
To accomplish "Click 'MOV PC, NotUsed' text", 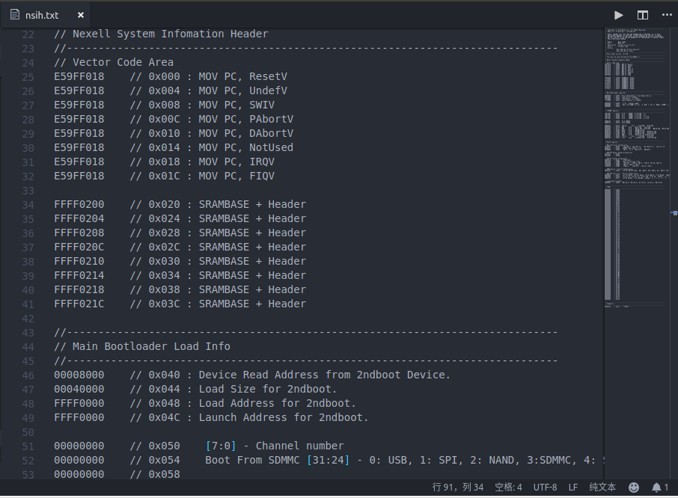I will click(246, 148).
